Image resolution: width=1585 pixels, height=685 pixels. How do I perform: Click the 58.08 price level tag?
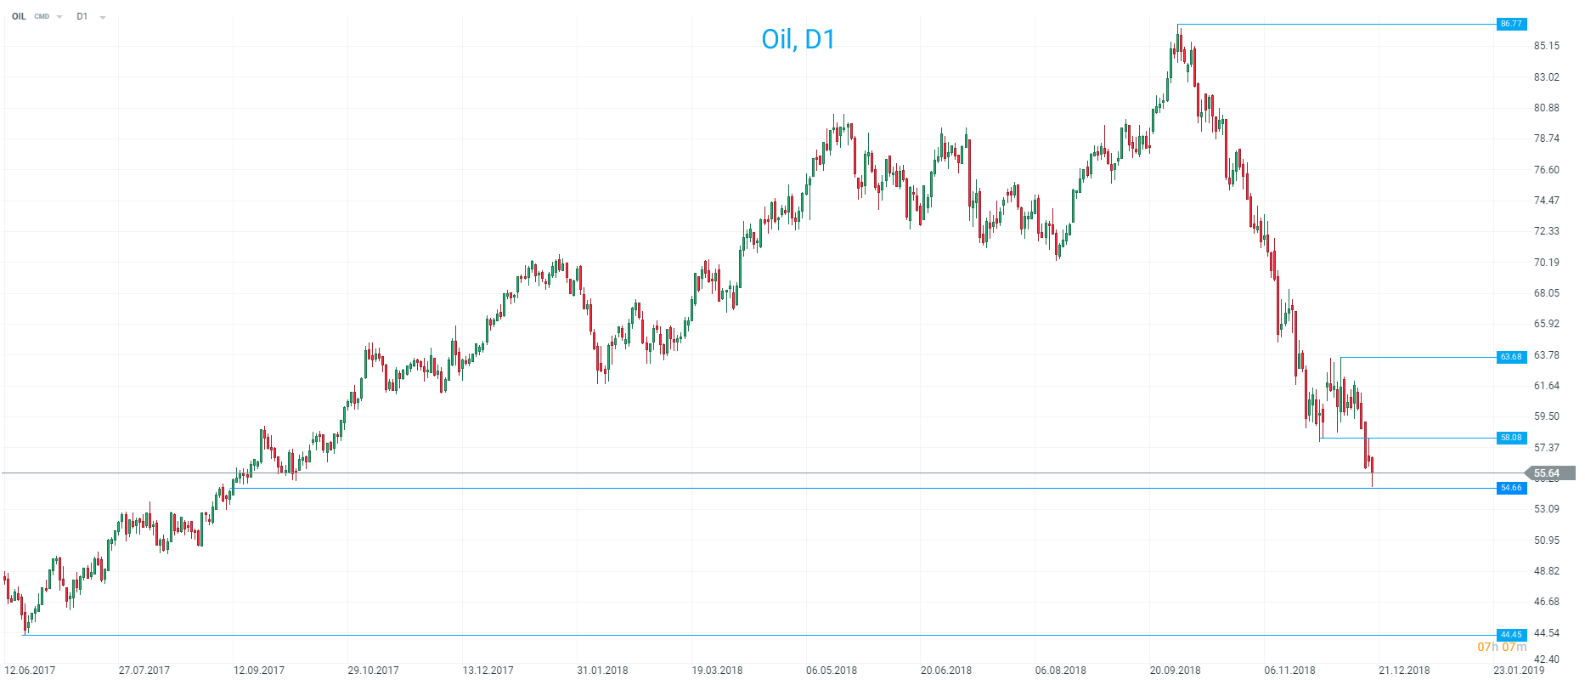click(1511, 438)
